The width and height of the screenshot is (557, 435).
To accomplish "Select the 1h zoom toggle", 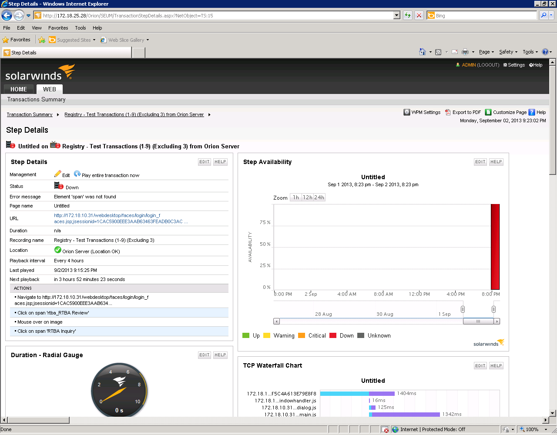I will tap(295, 197).
